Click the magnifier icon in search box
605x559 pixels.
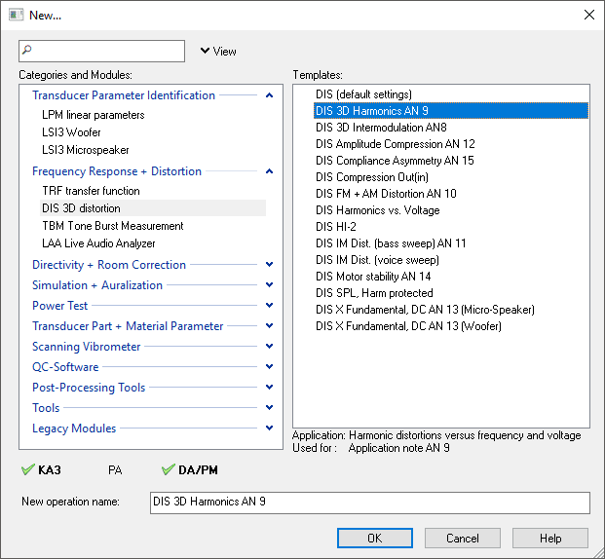pos(27,50)
